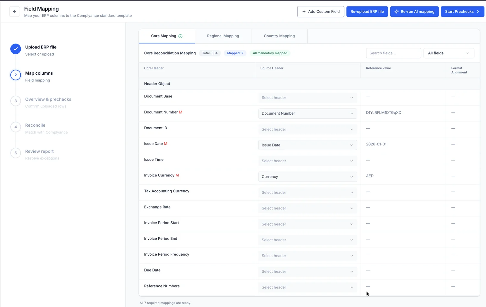Expand Invoice Period Frequency header selector
The image size is (486, 307).
pos(308,256)
